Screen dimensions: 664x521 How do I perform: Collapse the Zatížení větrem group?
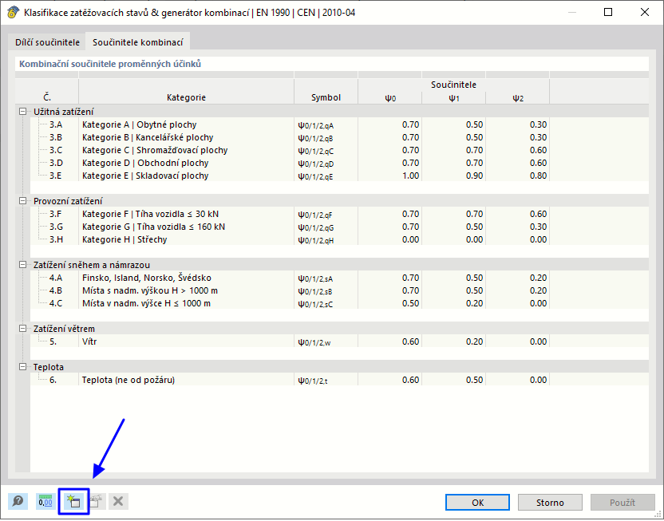pyautogui.click(x=23, y=329)
